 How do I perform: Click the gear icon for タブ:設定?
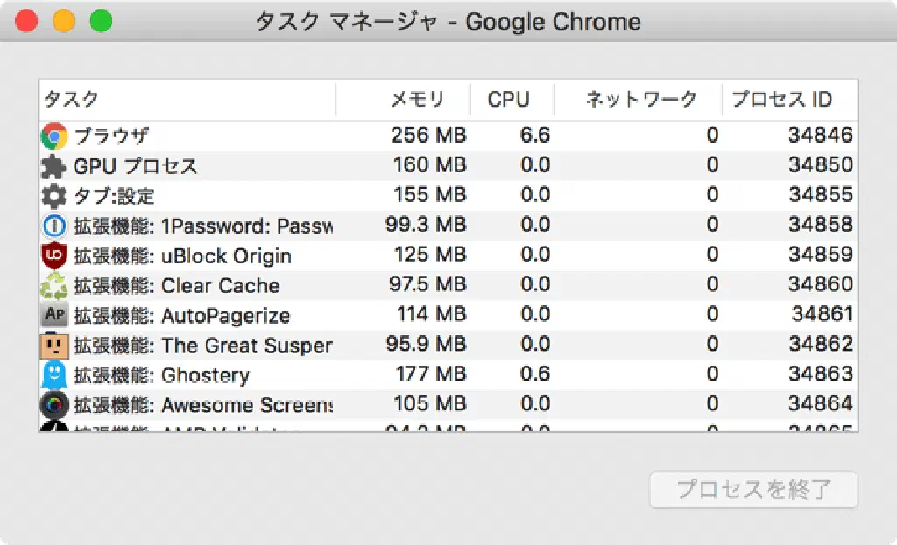click(x=54, y=195)
